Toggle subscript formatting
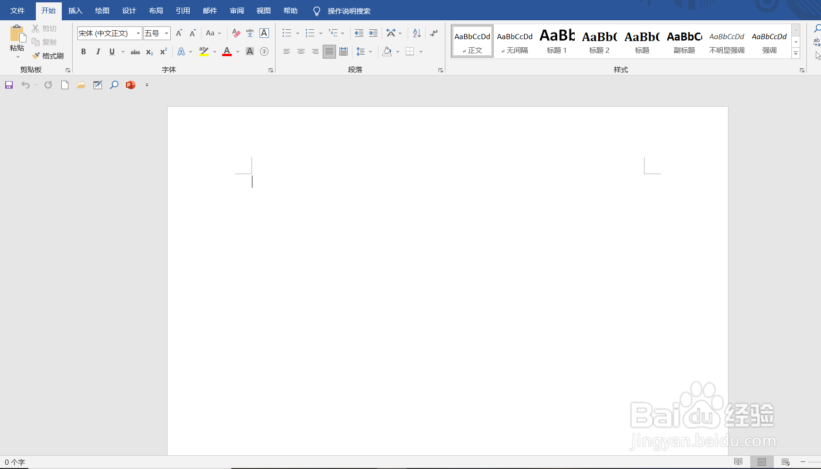The width and height of the screenshot is (821, 469). [x=149, y=52]
